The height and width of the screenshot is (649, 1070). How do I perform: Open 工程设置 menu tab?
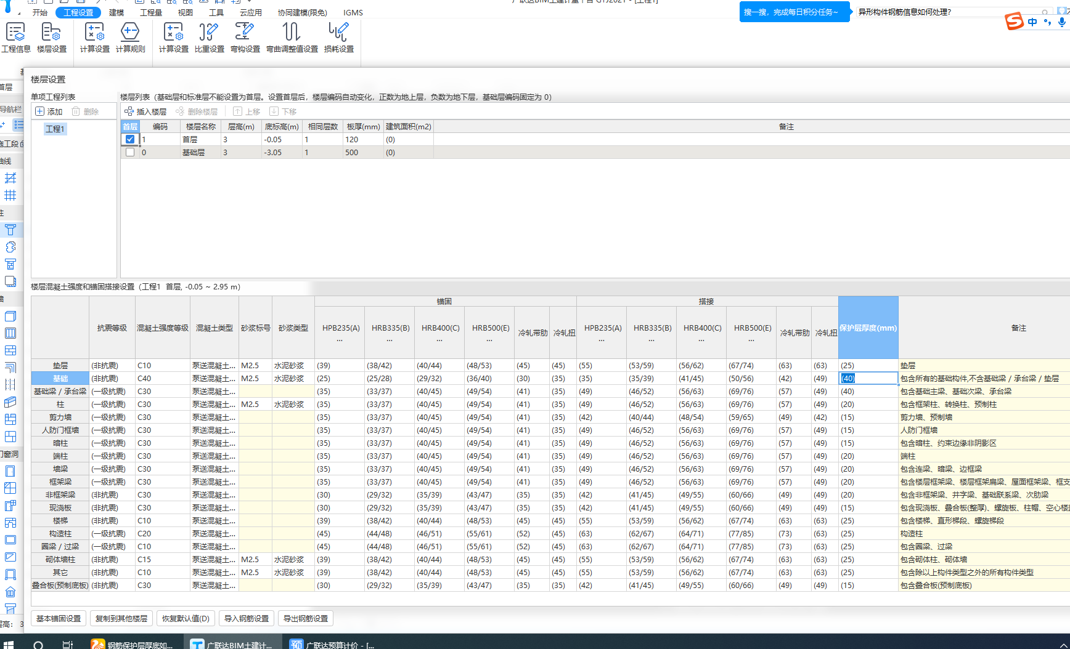click(78, 12)
